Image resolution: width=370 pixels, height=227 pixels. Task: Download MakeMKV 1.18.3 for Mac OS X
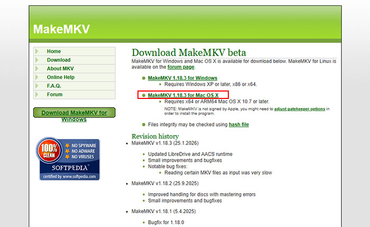coord(183,95)
